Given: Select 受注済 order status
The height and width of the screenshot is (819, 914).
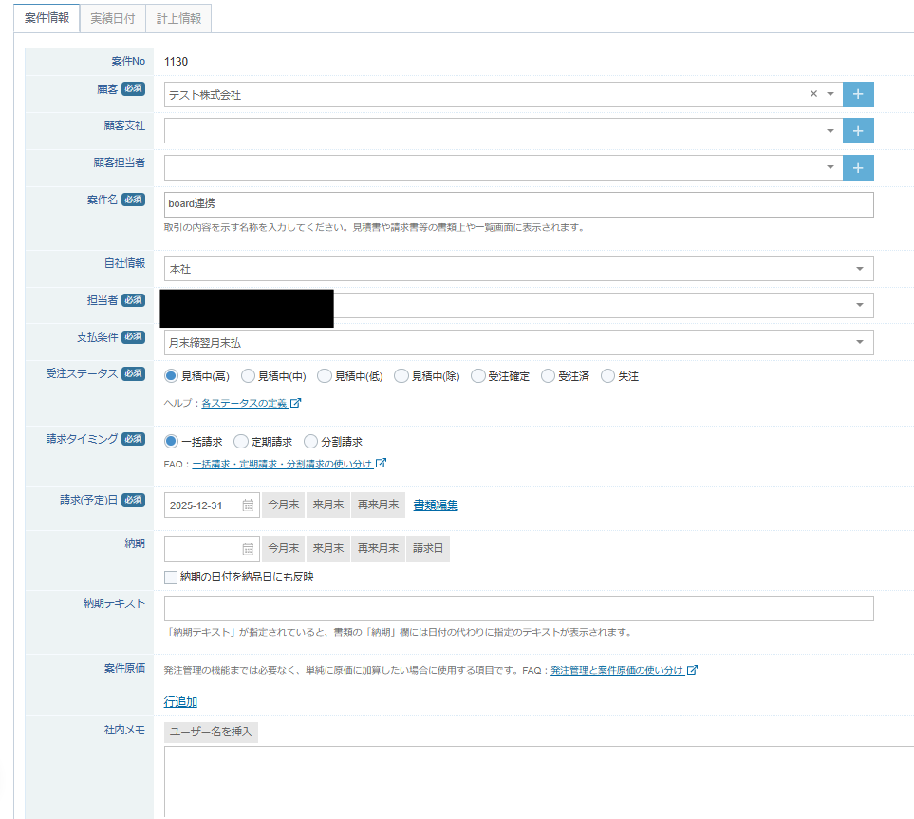Looking at the screenshot, I should click(x=548, y=376).
